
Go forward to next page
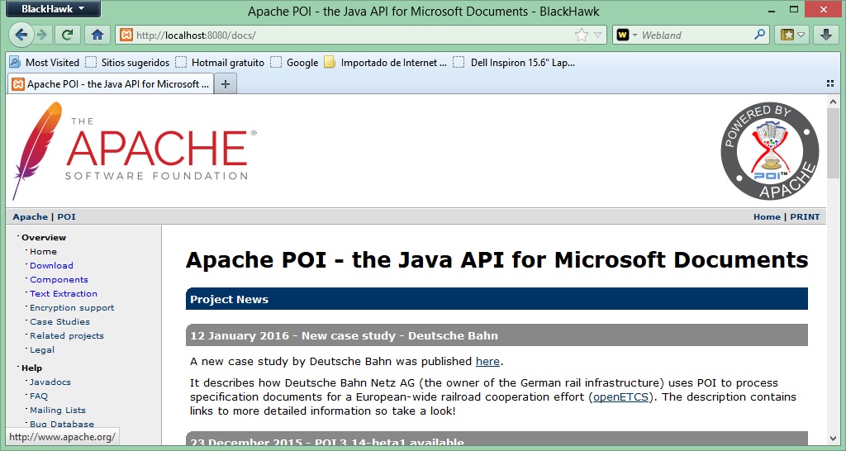tap(41, 35)
